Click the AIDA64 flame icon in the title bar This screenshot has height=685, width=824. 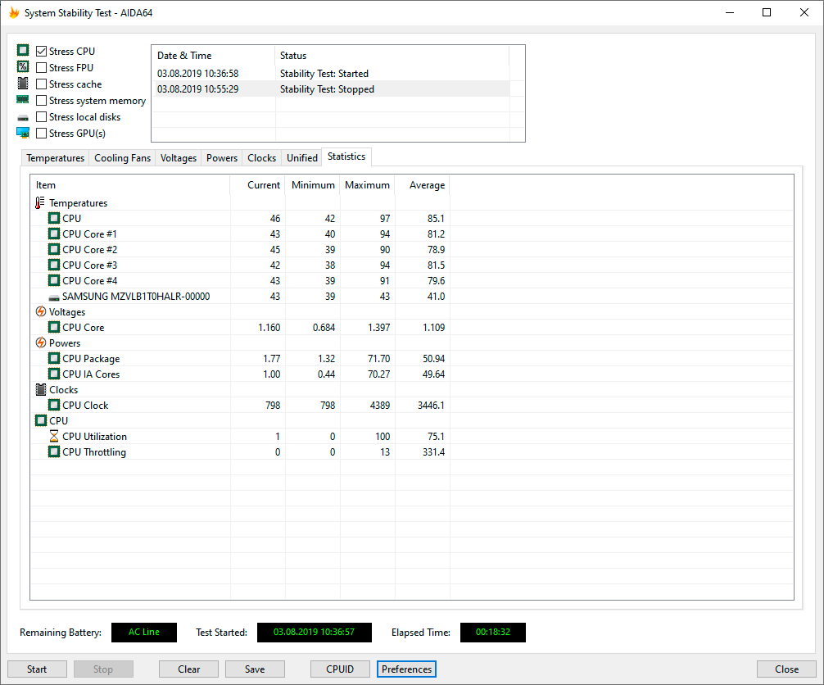coord(14,12)
